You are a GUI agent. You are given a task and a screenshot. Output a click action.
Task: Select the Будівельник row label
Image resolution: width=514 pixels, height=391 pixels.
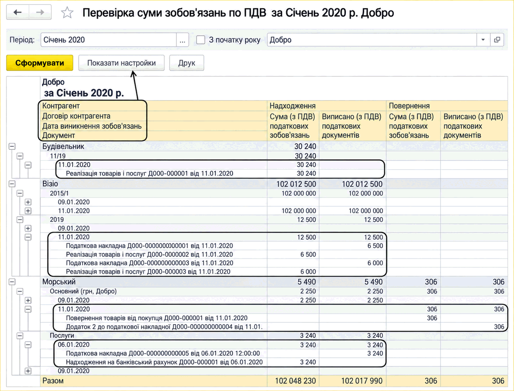pyautogui.click(x=63, y=147)
